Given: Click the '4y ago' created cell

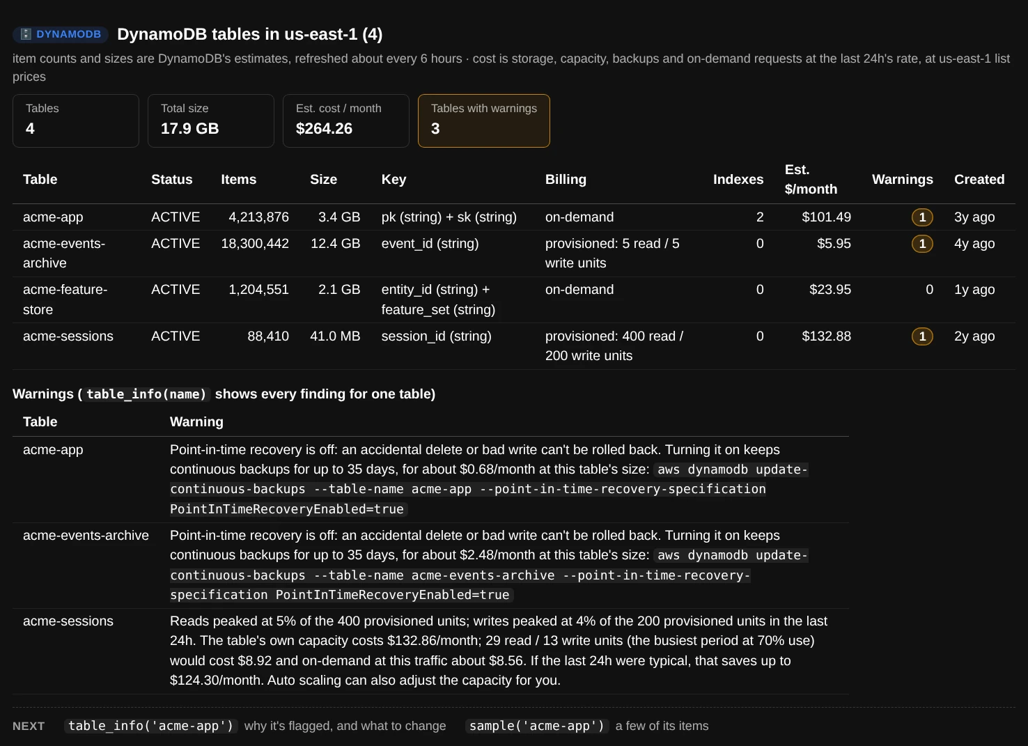Looking at the screenshot, I should click(974, 244).
